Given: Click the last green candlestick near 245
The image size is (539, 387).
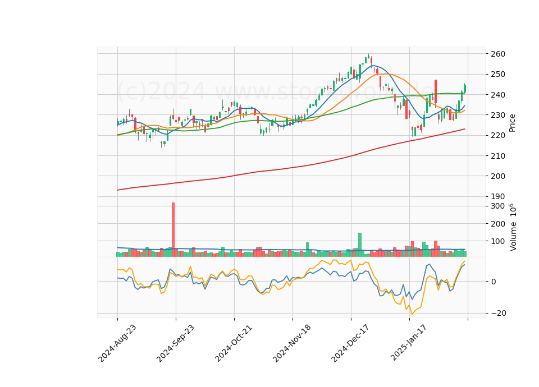Looking at the screenshot, I should coord(465,88).
